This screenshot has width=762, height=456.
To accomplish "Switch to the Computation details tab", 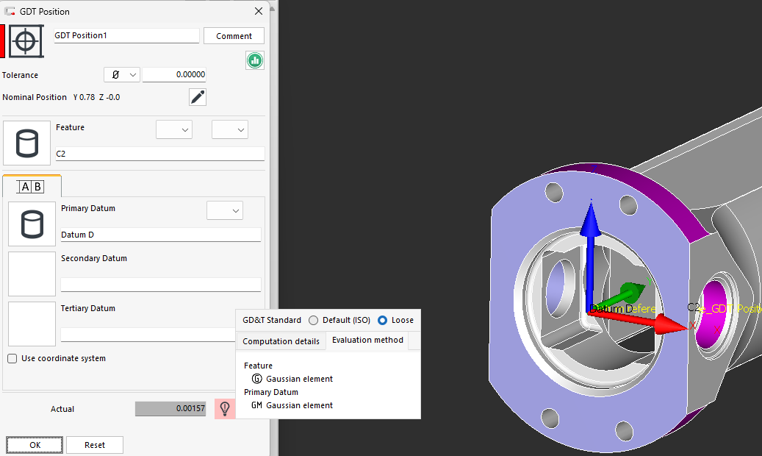I will click(x=281, y=341).
